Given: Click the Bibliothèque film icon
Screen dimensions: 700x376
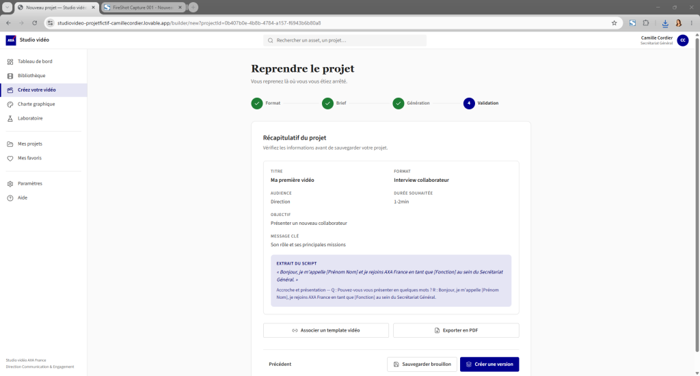Looking at the screenshot, I should click(x=10, y=76).
